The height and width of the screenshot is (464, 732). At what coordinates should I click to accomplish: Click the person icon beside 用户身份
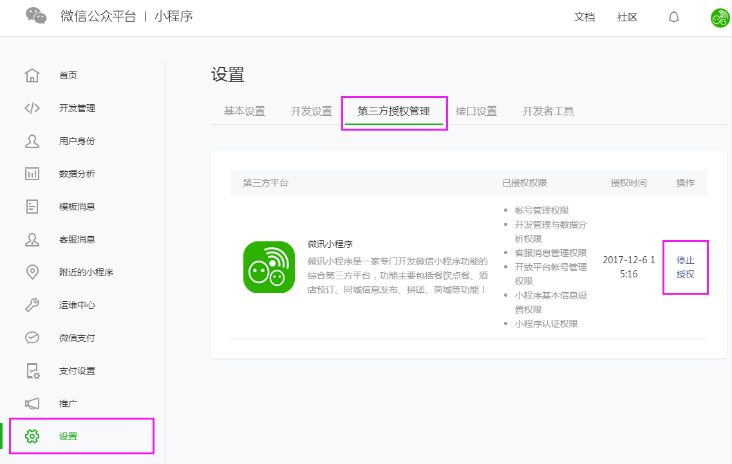[x=32, y=141]
